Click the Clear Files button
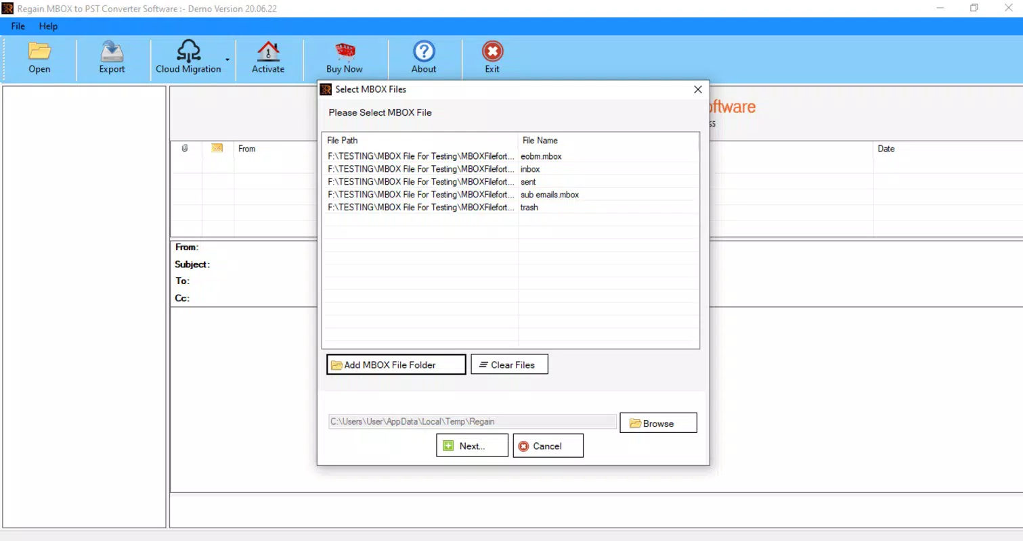1023x541 pixels. click(x=509, y=364)
